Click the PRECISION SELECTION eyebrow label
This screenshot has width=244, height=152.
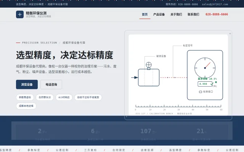coord(40,43)
